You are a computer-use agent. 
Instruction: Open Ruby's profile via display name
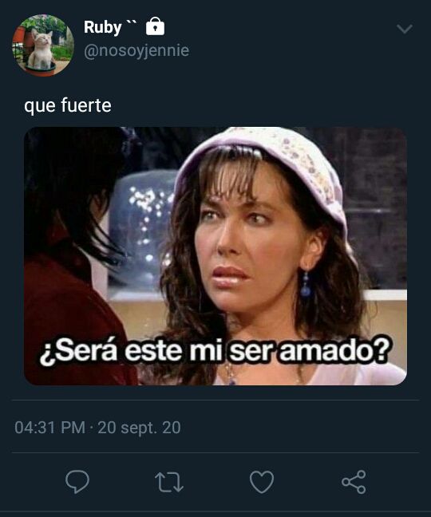102,26
